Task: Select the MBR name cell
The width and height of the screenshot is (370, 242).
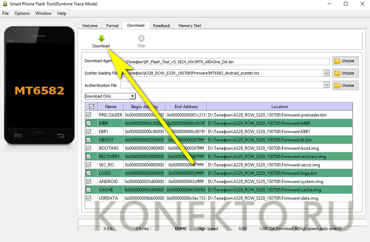Action: (x=111, y=123)
